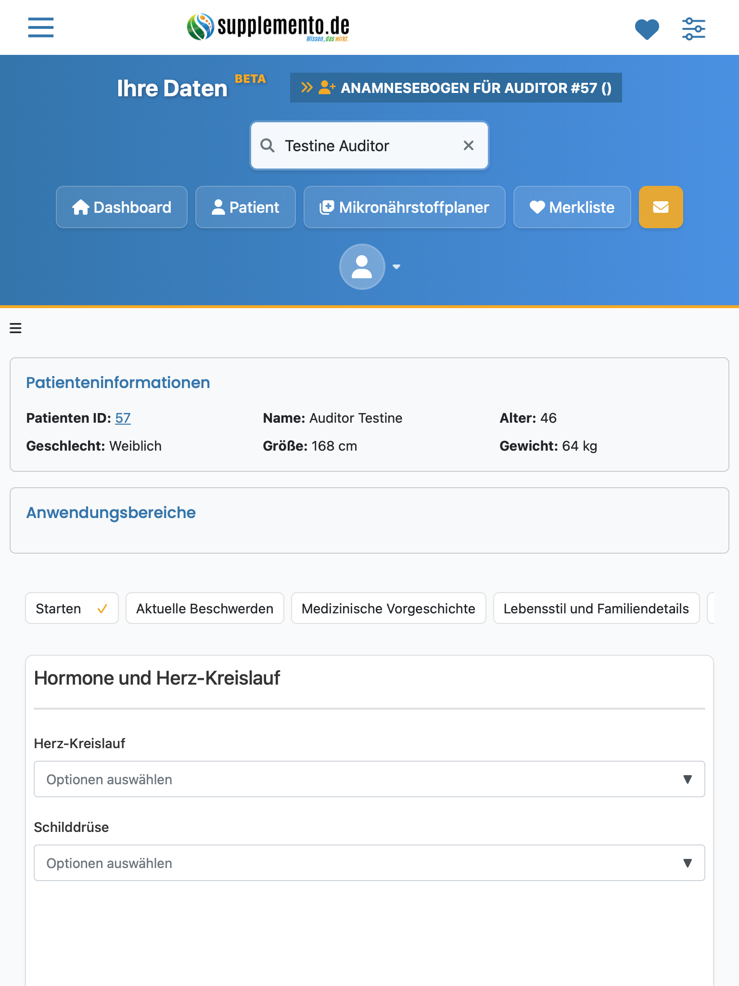Follow the Patienten ID 57 link
Image resolution: width=739 pixels, height=986 pixels.
(x=123, y=418)
